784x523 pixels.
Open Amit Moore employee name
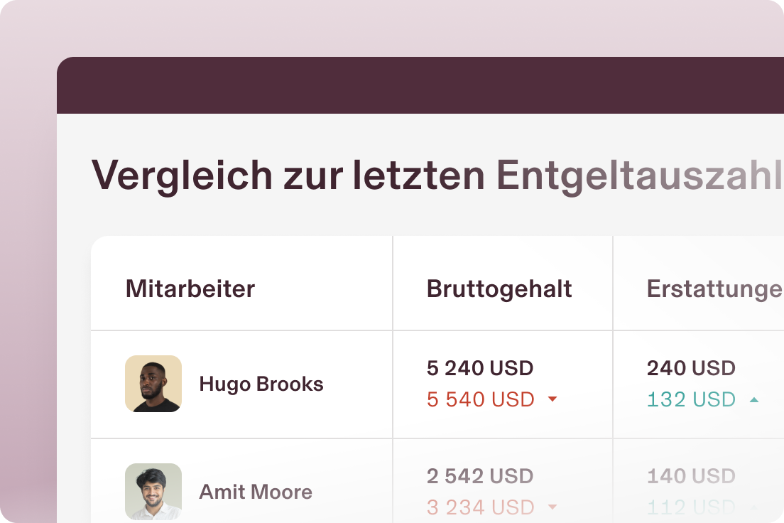coord(256,492)
